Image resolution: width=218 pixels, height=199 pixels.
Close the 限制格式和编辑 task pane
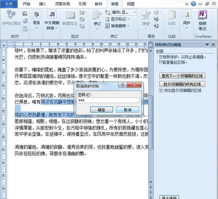pos(213,45)
